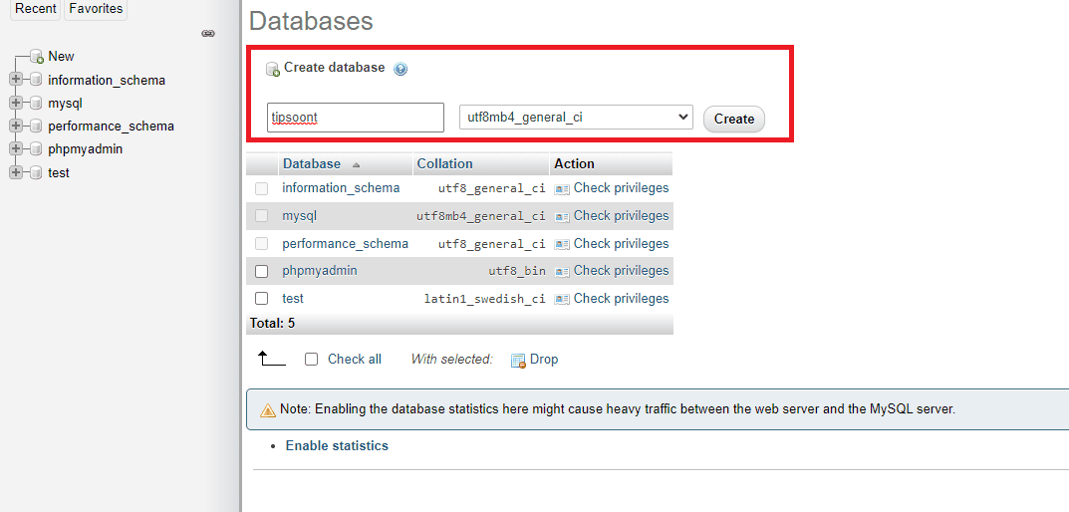The height and width of the screenshot is (512, 1069).
Task: Click performance_schema database icon in sidebar
Action: [x=36, y=127]
